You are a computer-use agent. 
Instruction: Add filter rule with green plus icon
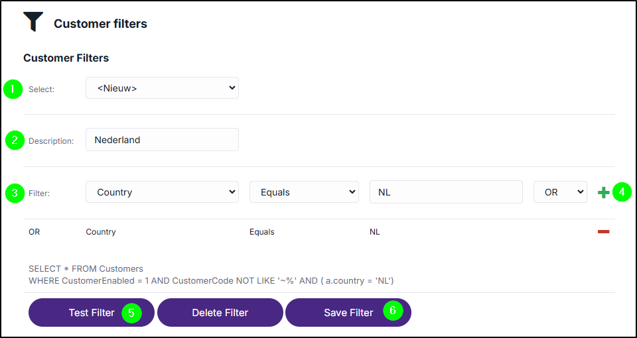click(604, 193)
